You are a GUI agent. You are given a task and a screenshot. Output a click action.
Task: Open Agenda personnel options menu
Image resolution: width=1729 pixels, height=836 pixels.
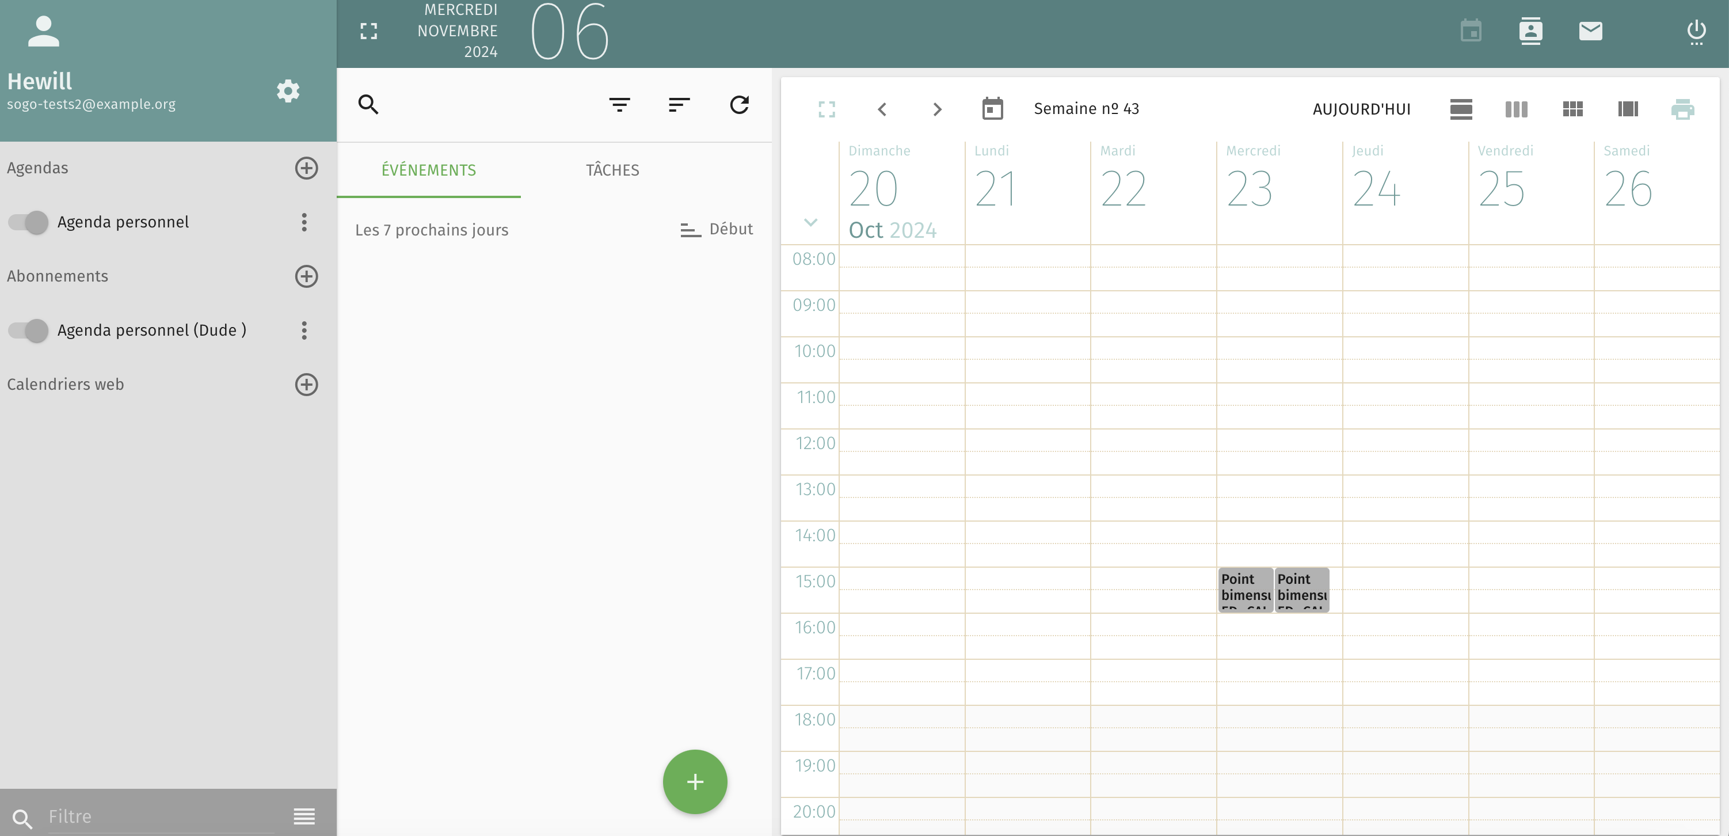click(x=304, y=222)
